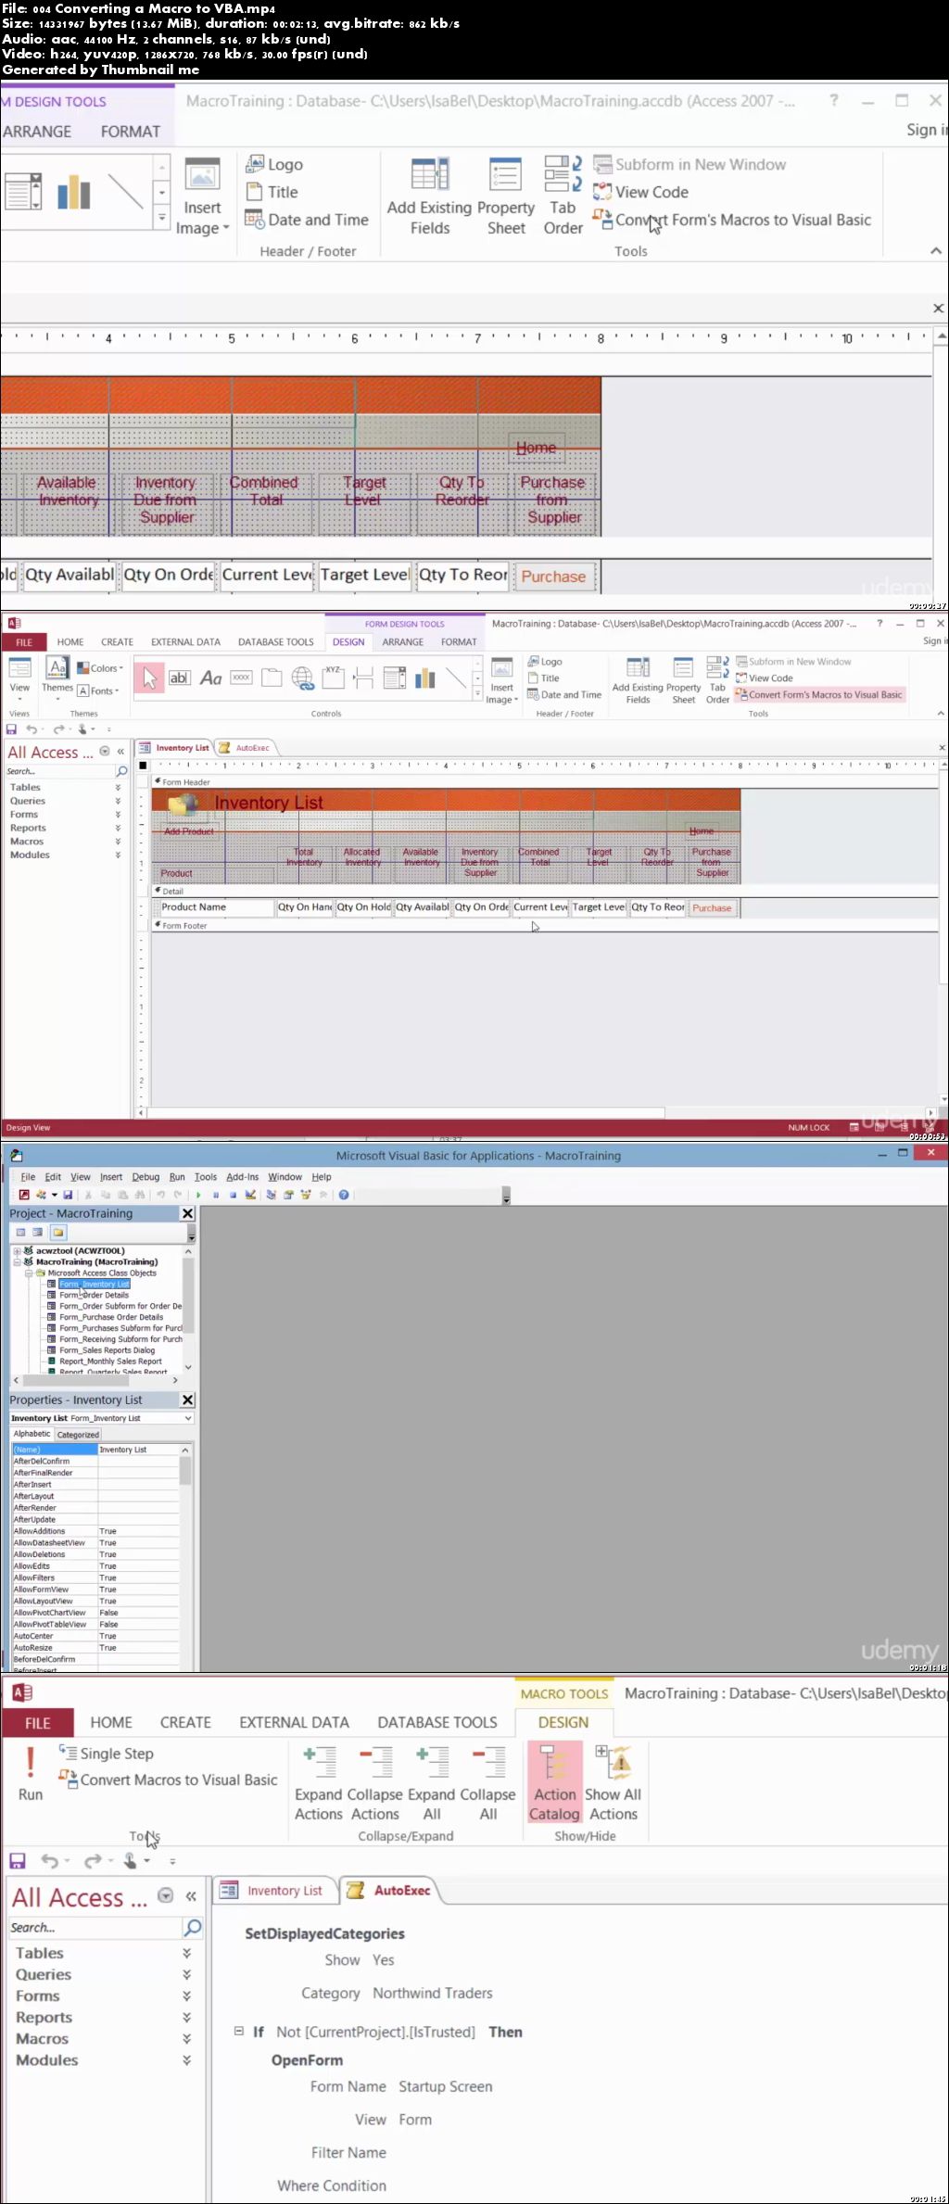Click View Code icon in VBA Project pane

(x=21, y=1233)
